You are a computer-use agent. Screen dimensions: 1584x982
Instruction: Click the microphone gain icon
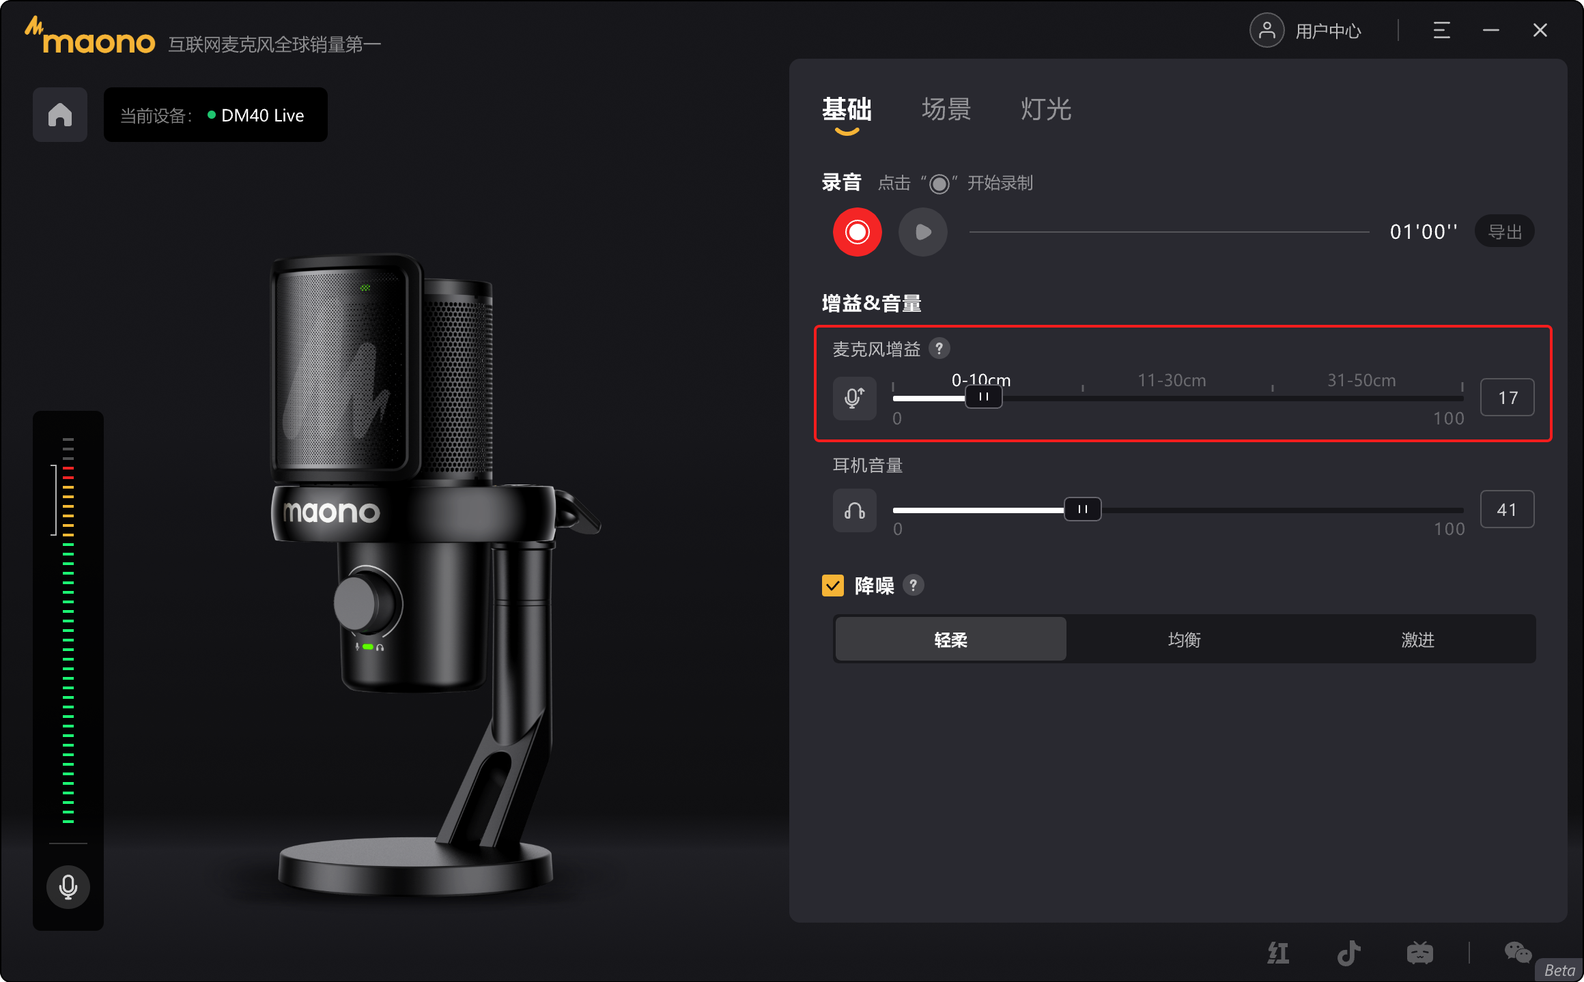point(854,398)
